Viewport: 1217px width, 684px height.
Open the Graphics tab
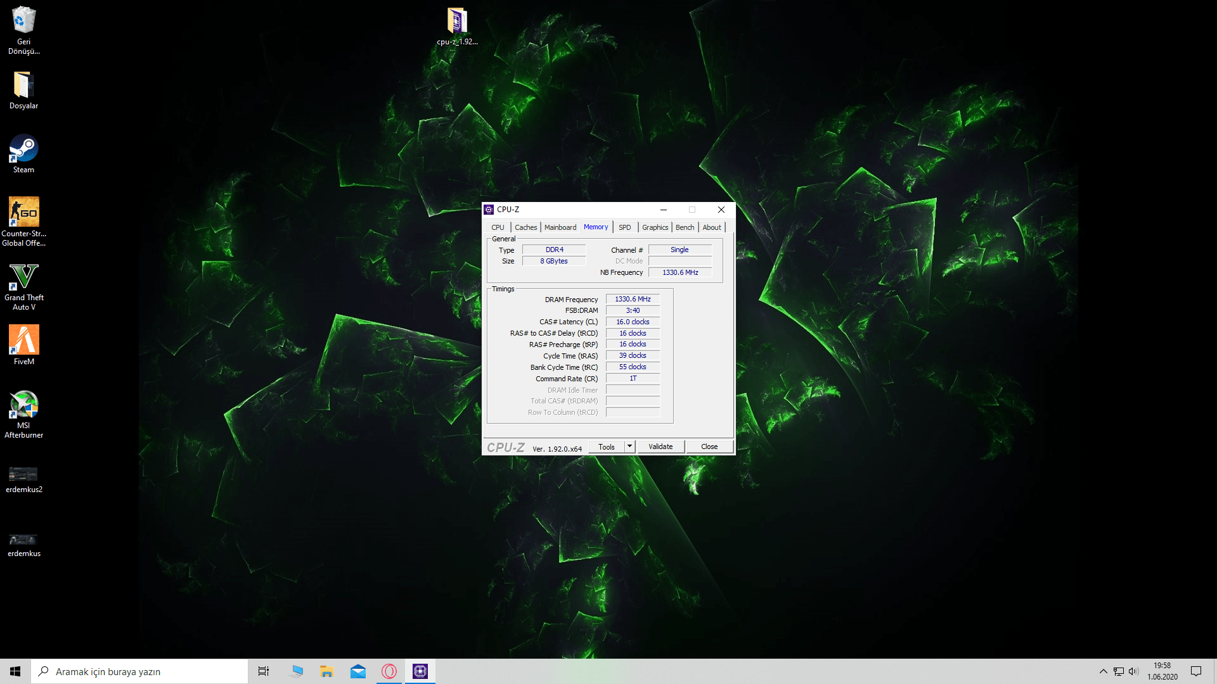coord(655,227)
